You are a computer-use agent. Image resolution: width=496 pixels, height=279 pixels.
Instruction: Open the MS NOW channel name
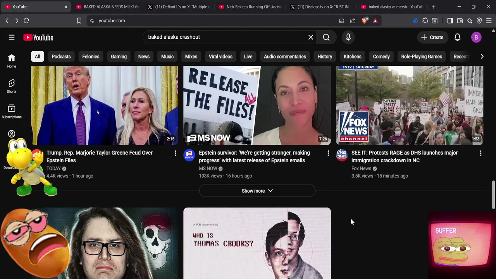coord(208,169)
